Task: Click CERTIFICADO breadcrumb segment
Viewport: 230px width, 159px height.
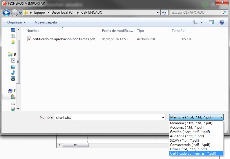Action: pos(92,12)
